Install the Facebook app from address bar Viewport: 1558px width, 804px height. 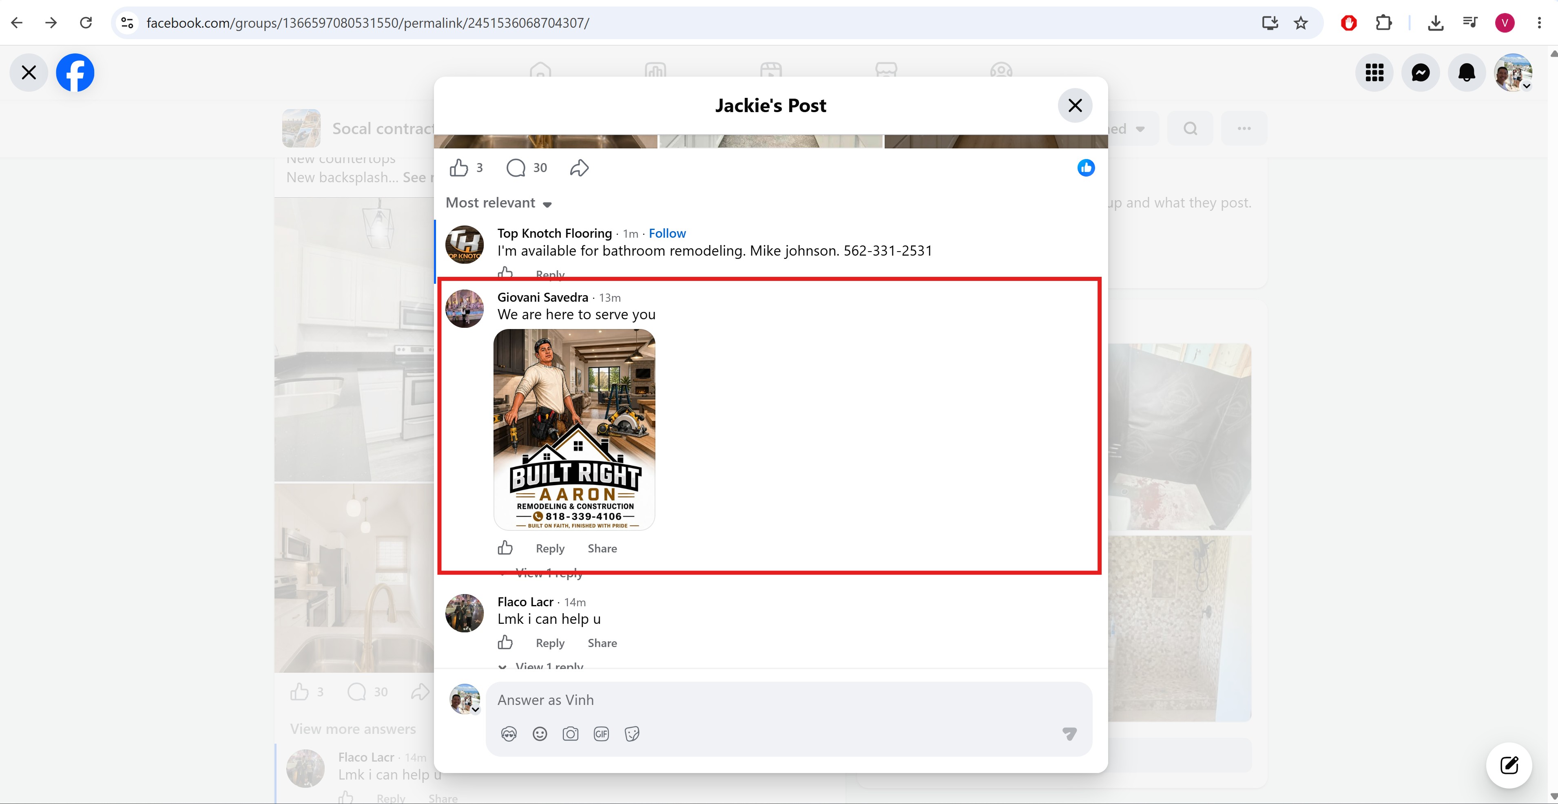click(x=1270, y=23)
